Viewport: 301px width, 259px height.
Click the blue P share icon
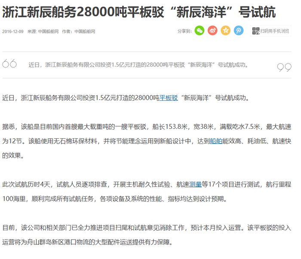tap(239, 30)
